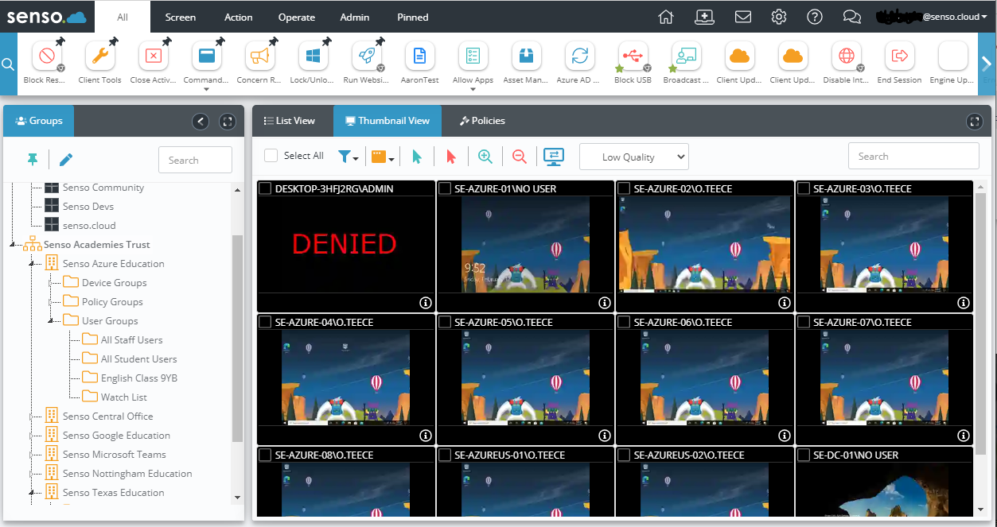Open Client Tools wrench icon
Screen dimensions: 997x527
click(x=100, y=56)
